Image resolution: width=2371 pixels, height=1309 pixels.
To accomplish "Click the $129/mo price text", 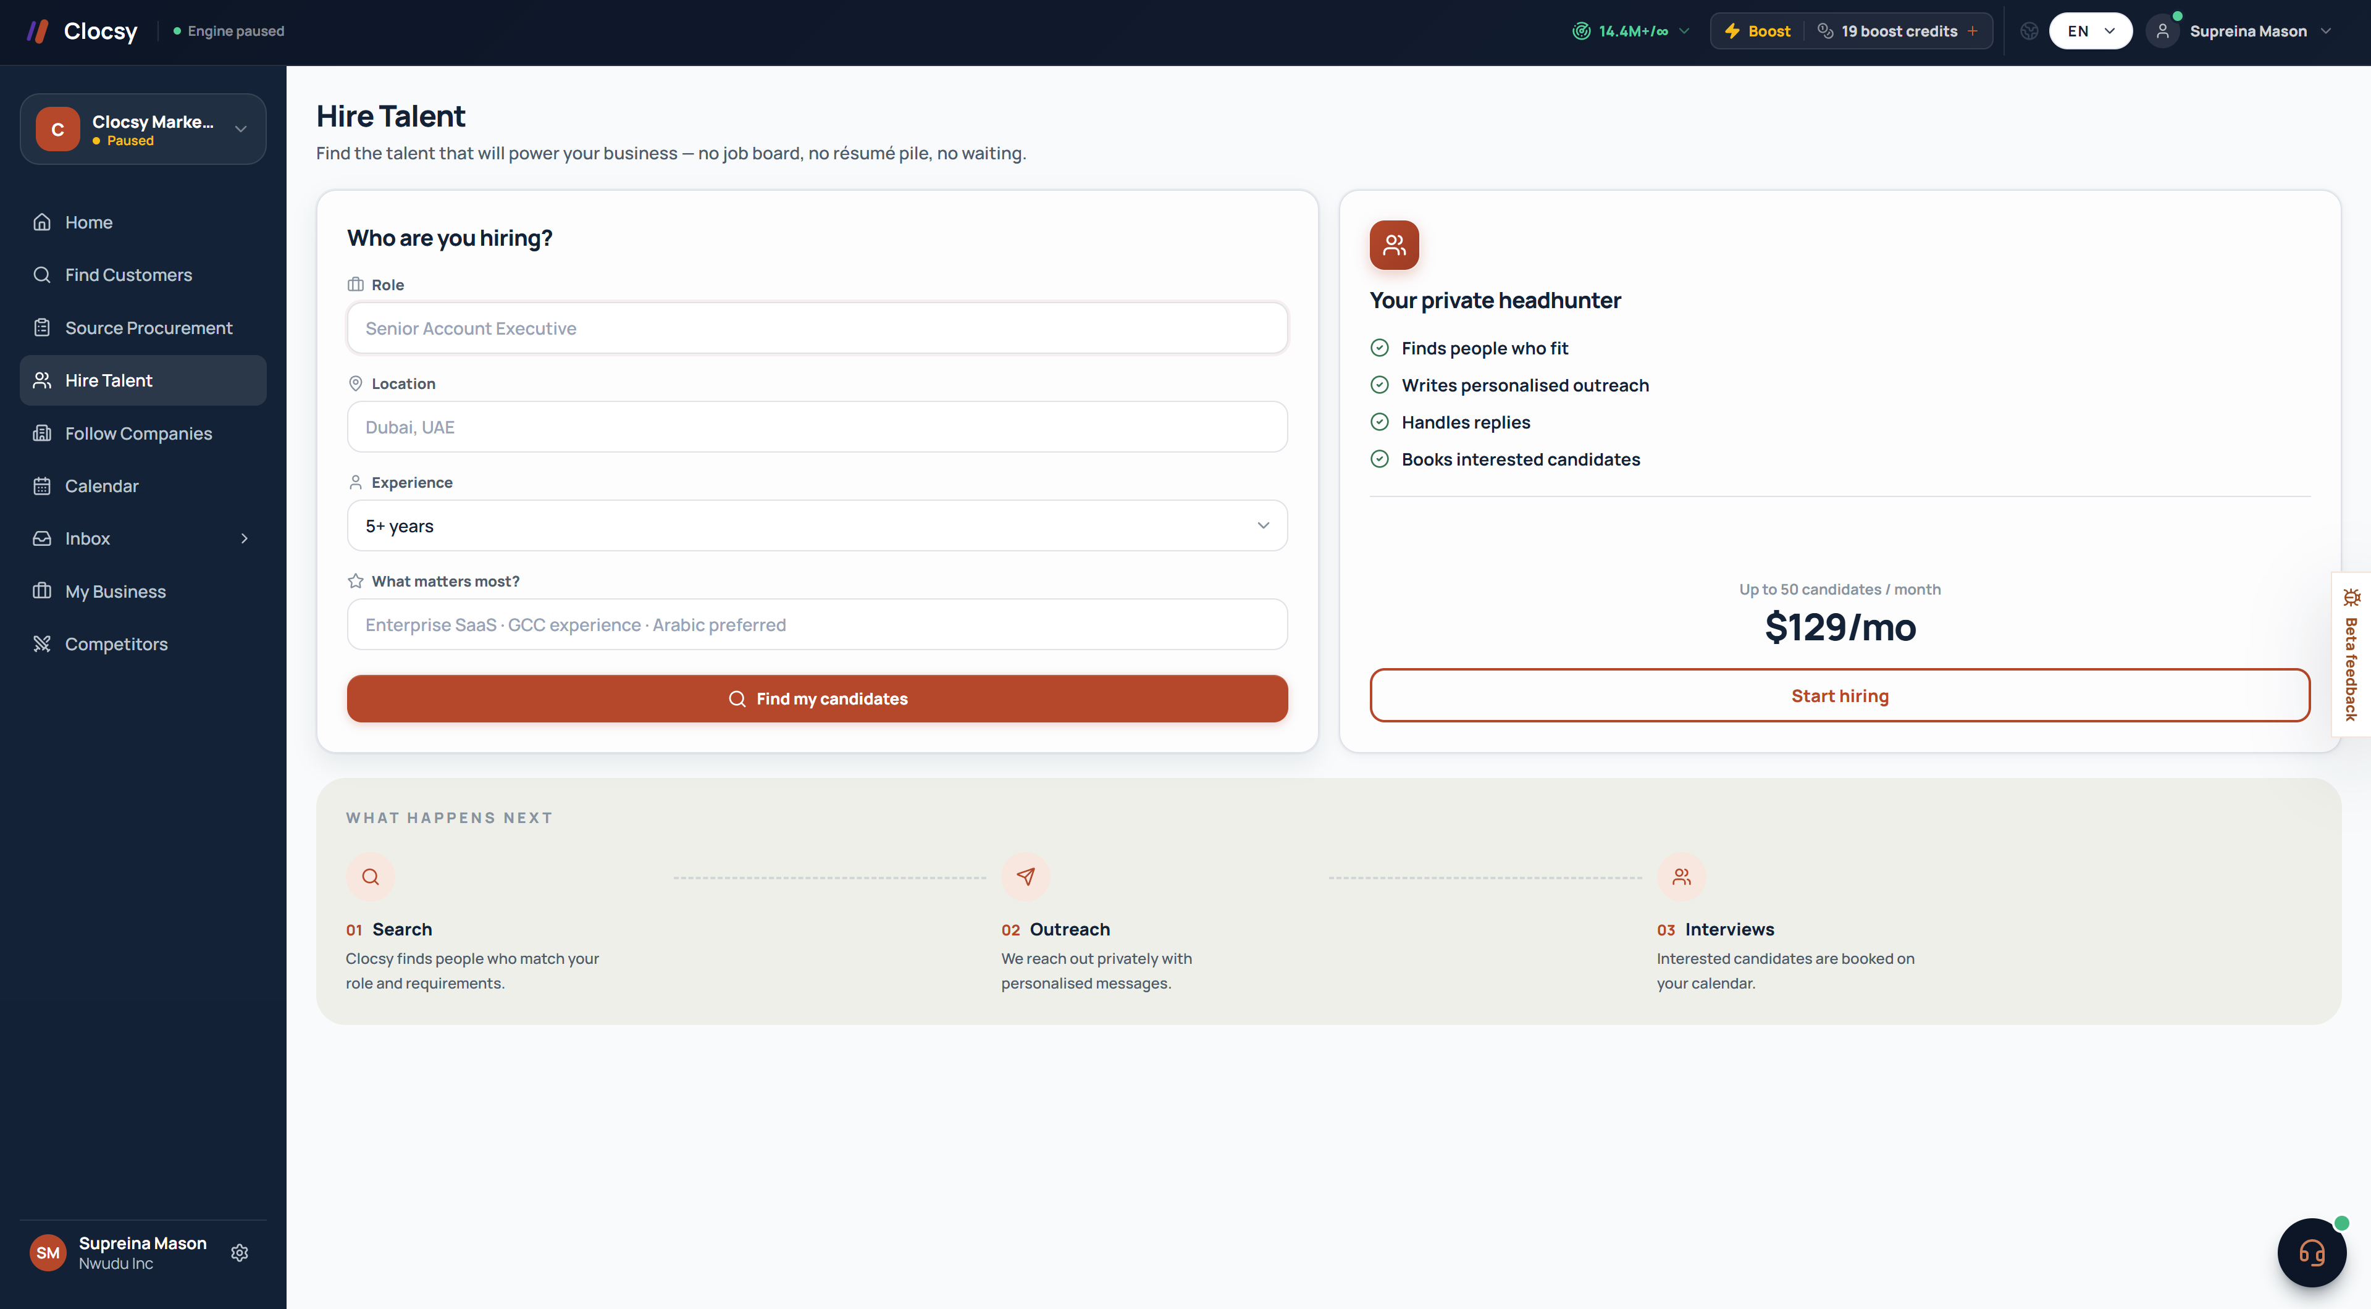I will tap(1840, 627).
